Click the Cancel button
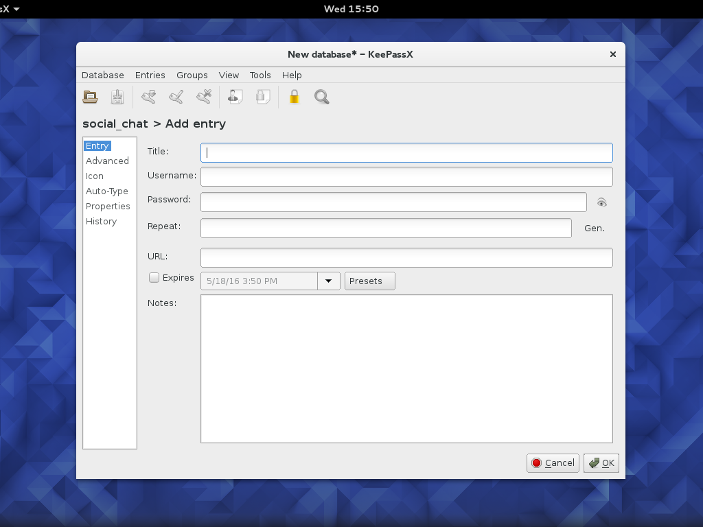Image resolution: width=703 pixels, height=527 pixels. (x=553, y=463)
